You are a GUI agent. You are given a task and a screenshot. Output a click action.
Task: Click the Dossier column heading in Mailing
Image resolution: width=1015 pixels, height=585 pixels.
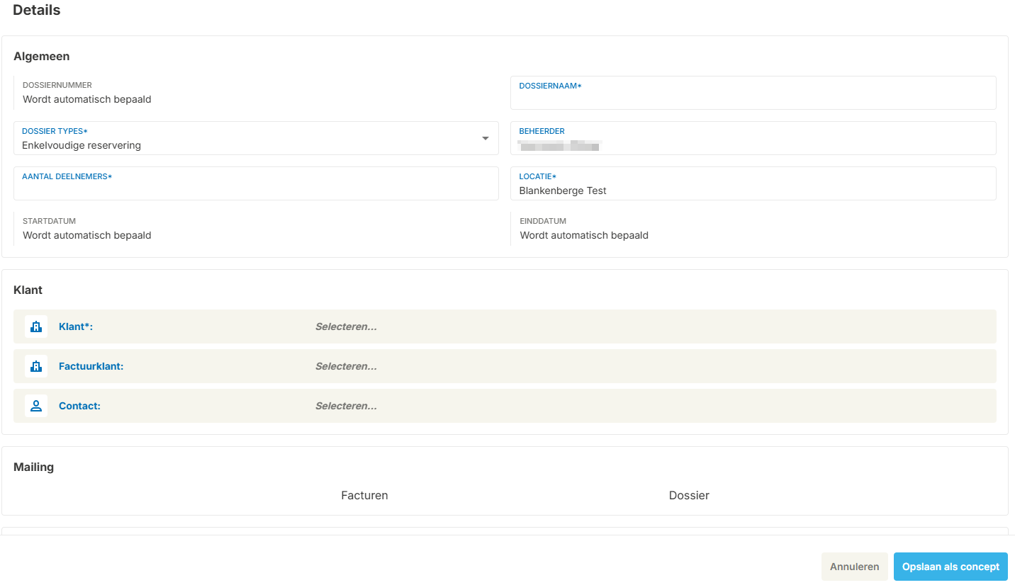click(689, 495)
